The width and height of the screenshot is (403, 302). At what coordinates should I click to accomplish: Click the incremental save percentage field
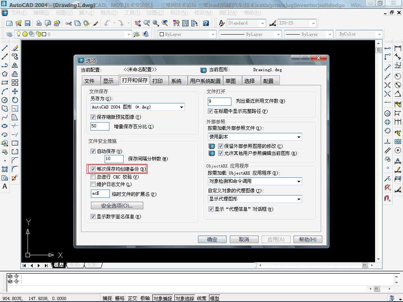click(100, 126)
